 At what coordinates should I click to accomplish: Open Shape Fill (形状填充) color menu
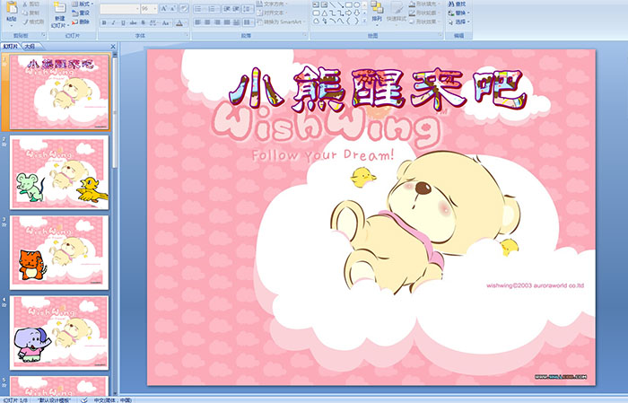click(x=426, y=4)
